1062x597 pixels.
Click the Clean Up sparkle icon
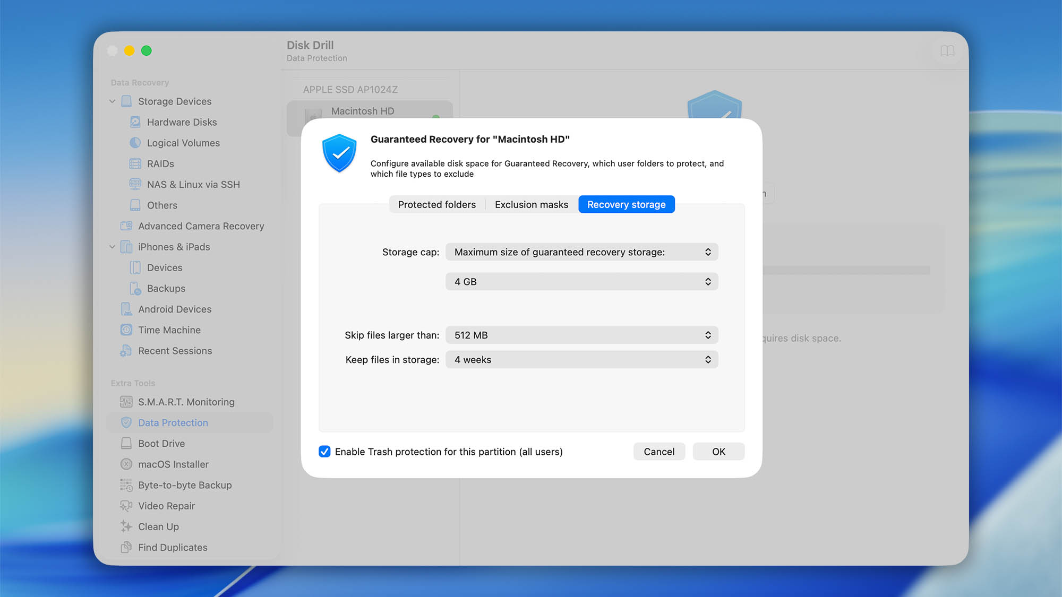(x=126, y=526)
